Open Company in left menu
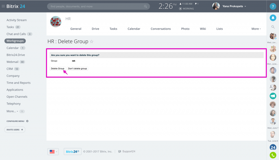Screen dimensions: 279x160 (x=13, y=76)
